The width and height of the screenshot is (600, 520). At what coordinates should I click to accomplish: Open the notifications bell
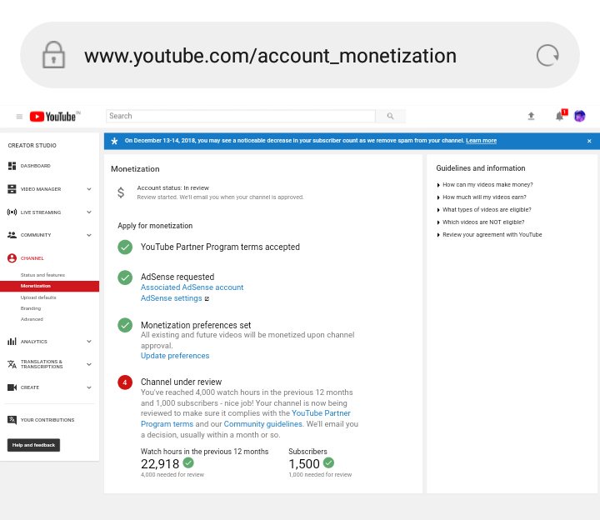[560, 116]
